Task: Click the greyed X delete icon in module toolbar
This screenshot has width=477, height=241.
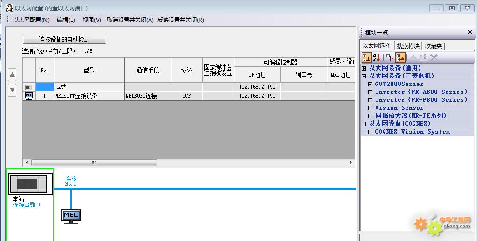Action: 434,57
